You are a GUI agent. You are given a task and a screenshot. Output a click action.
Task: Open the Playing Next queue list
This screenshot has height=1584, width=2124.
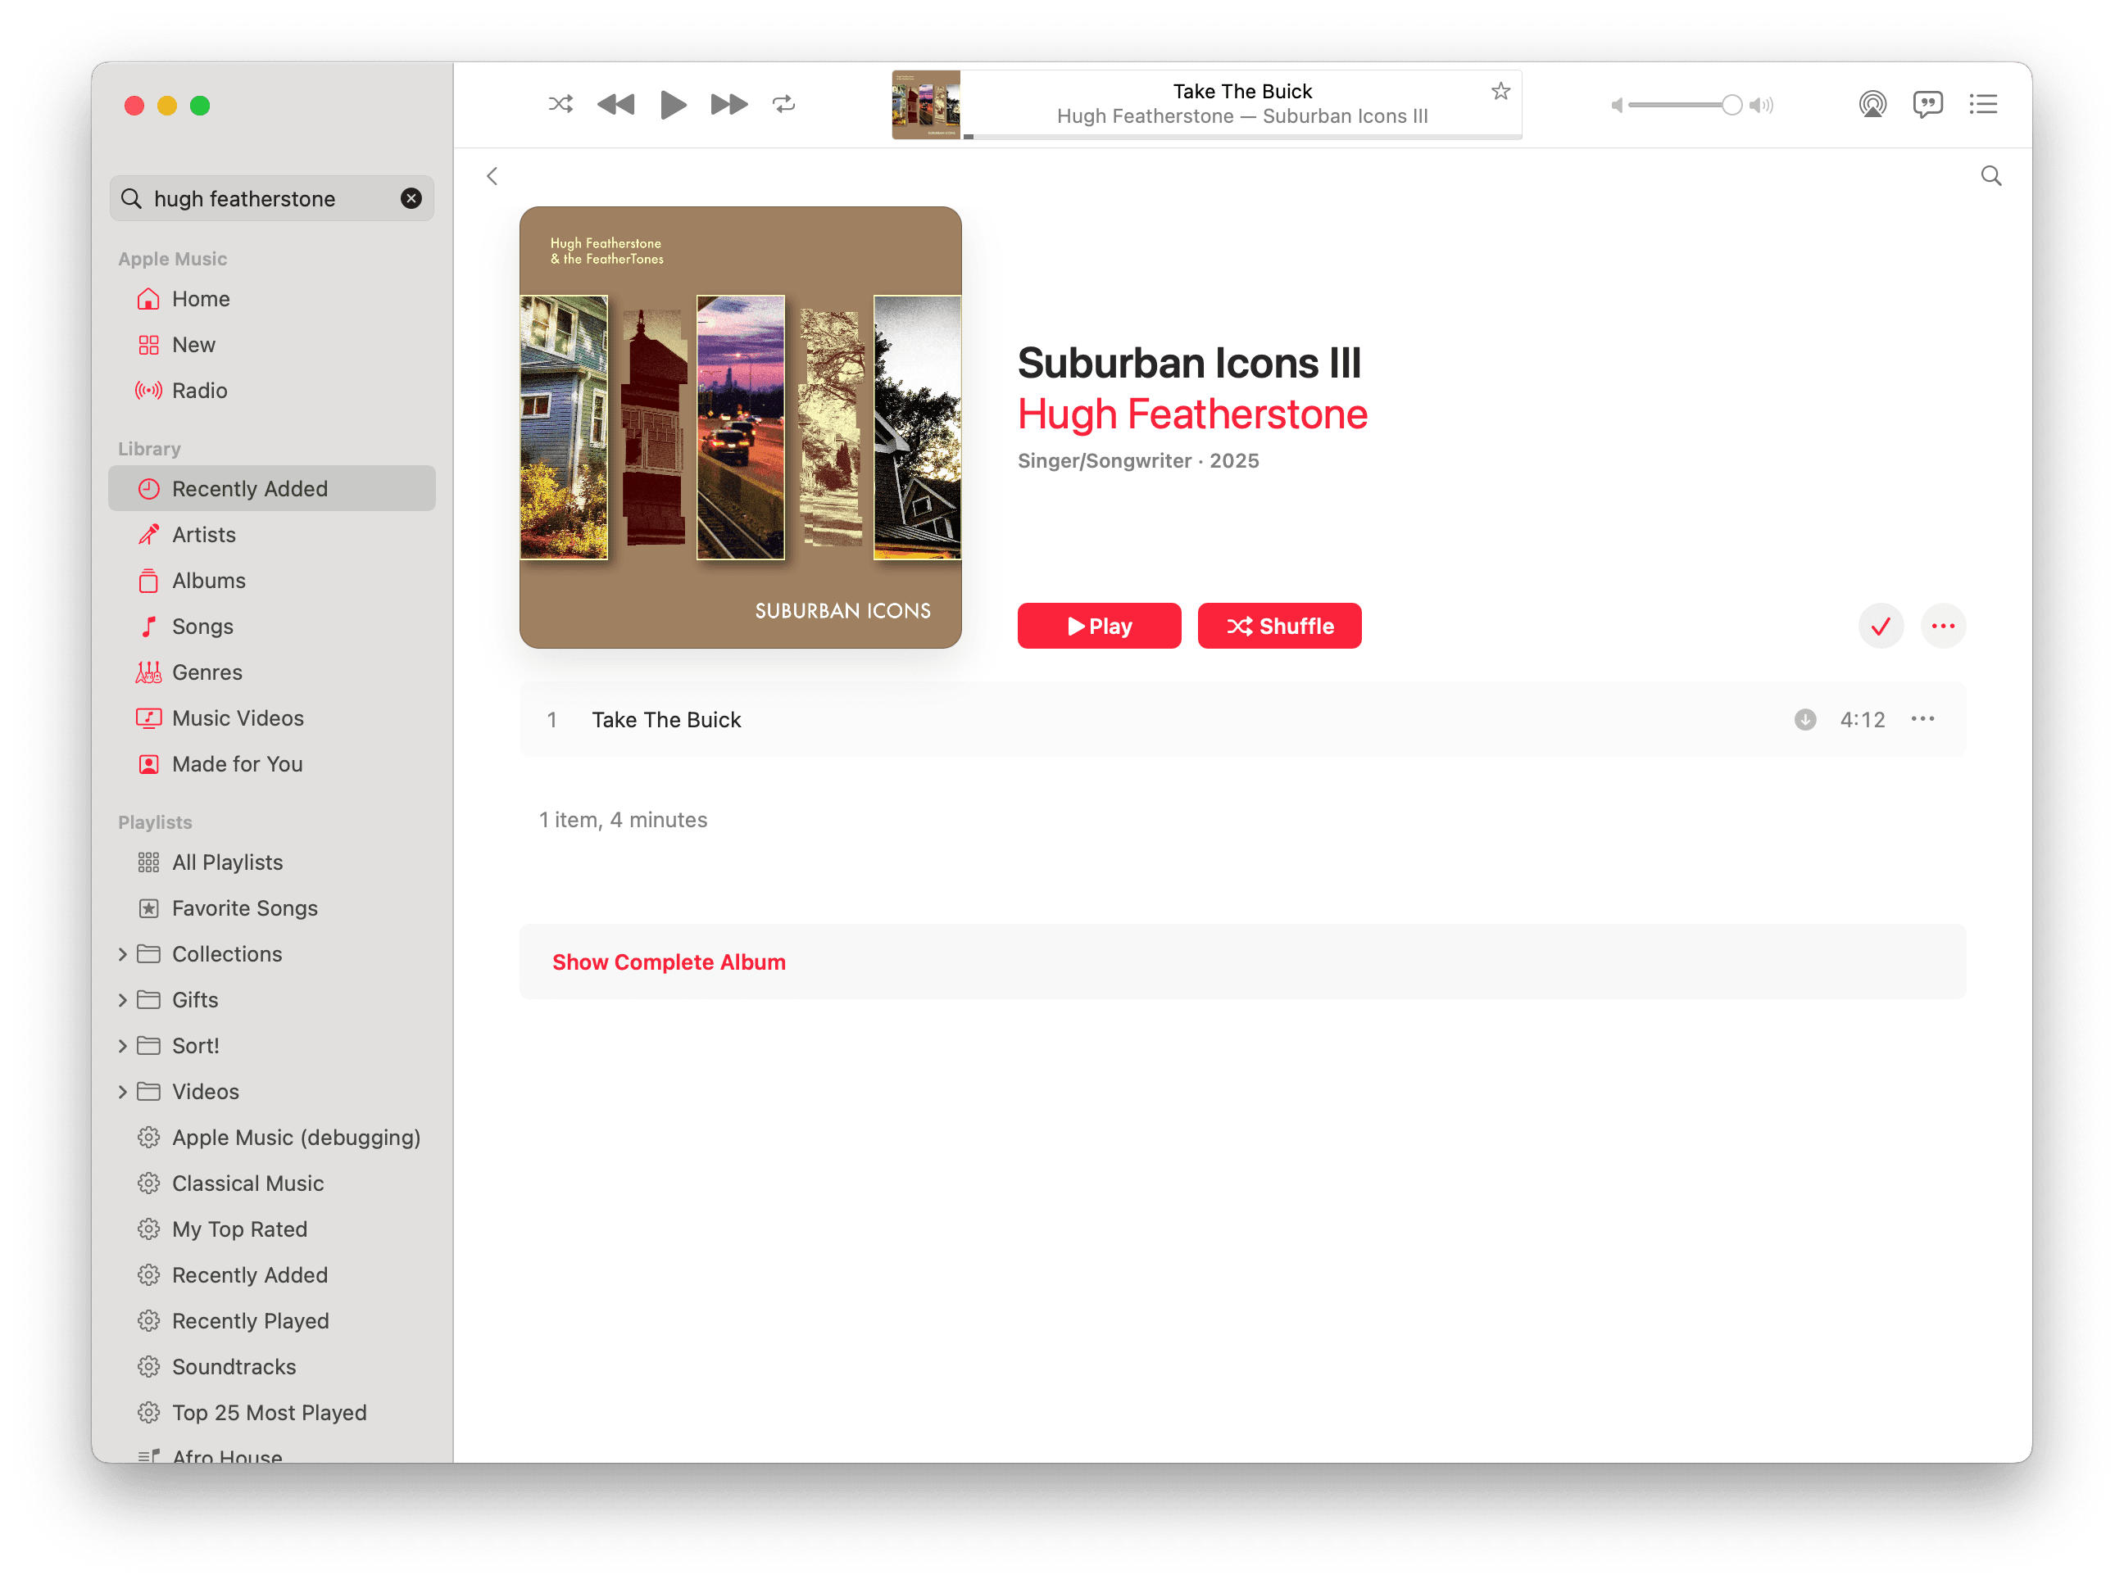(x=1982, y=103)
